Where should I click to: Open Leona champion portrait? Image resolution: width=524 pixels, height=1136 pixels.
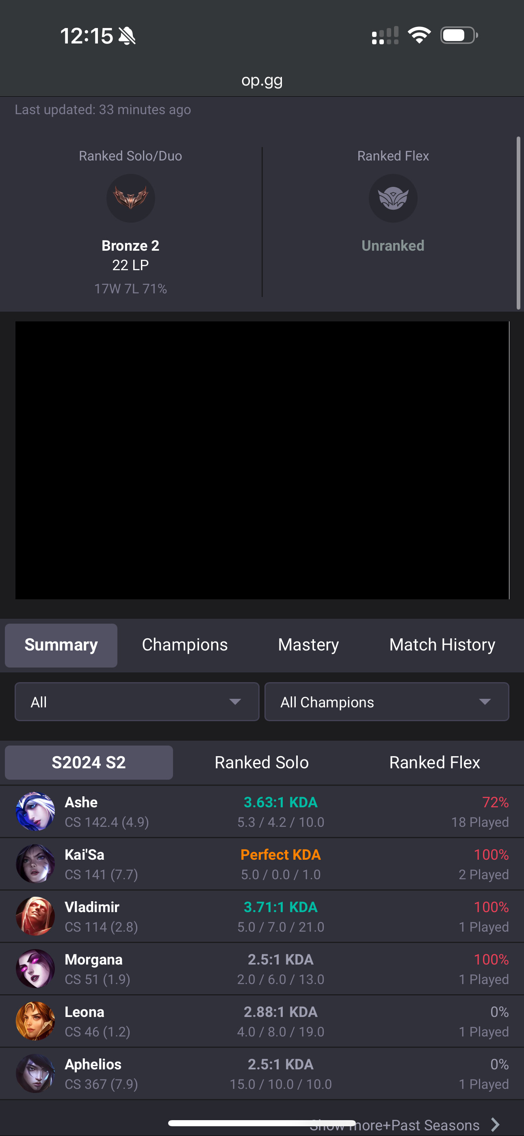35,1021
